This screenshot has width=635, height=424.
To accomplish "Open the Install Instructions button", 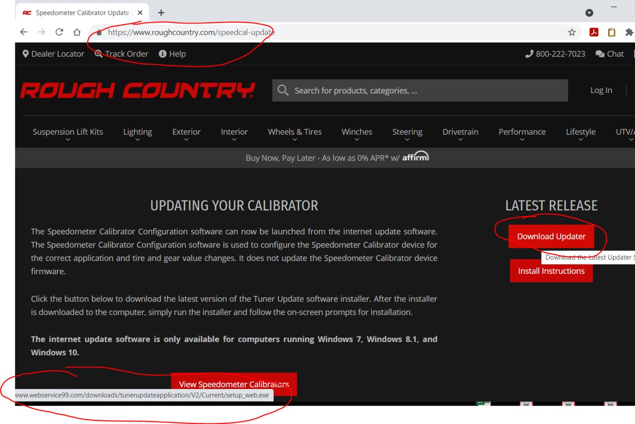I will tap(551, 271).
